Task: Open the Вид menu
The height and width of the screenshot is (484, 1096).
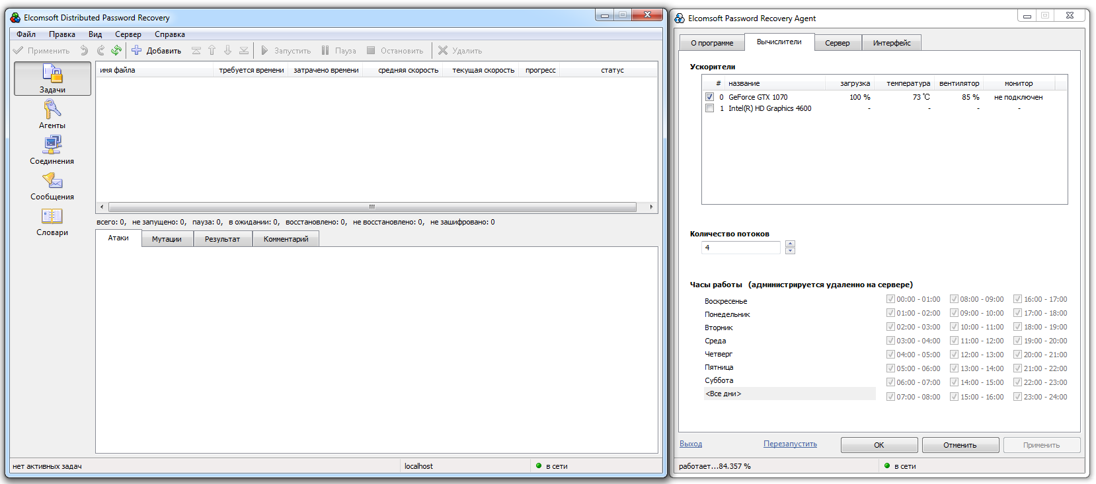Action: (x=95, y=34)
